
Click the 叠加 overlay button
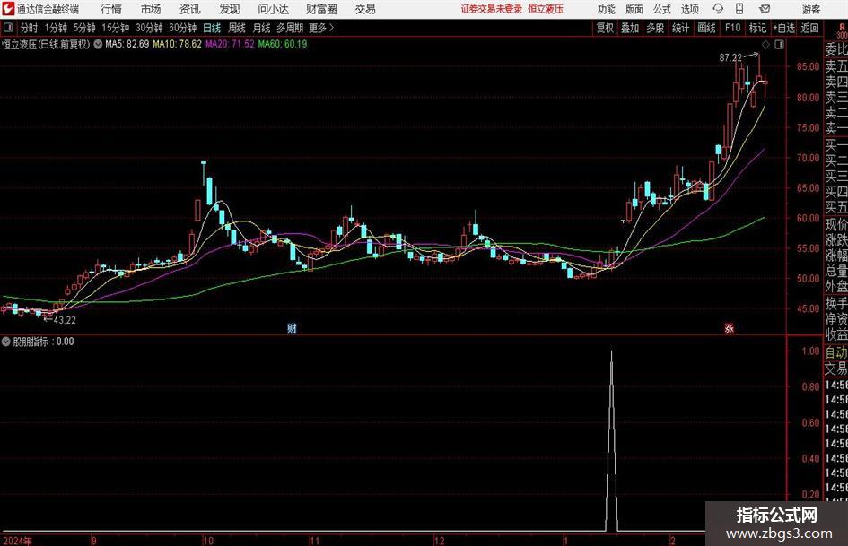630,28
